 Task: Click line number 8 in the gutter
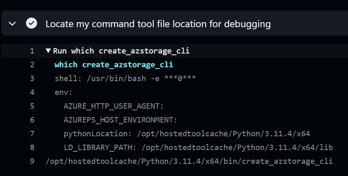point(32,148)
